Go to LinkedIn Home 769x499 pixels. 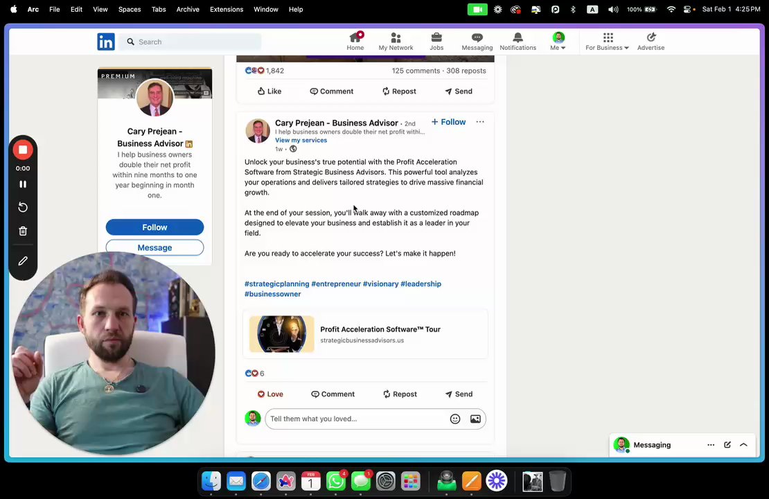click(x=355, y=42)
